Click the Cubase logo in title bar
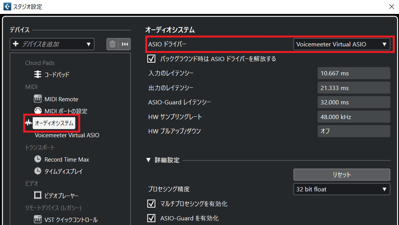 click(7, 6)
